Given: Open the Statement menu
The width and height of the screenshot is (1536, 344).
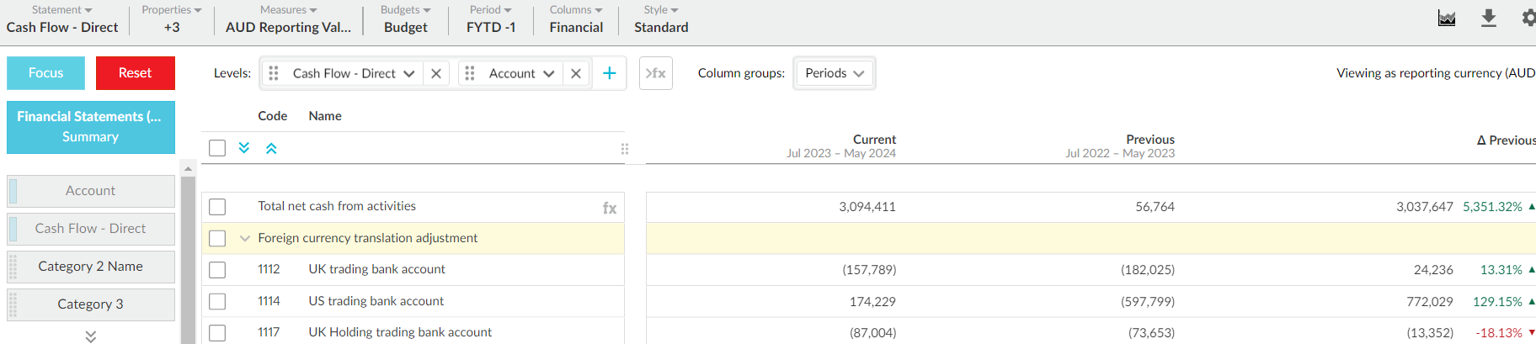Looking at the screenshot, I should point(62,19).
